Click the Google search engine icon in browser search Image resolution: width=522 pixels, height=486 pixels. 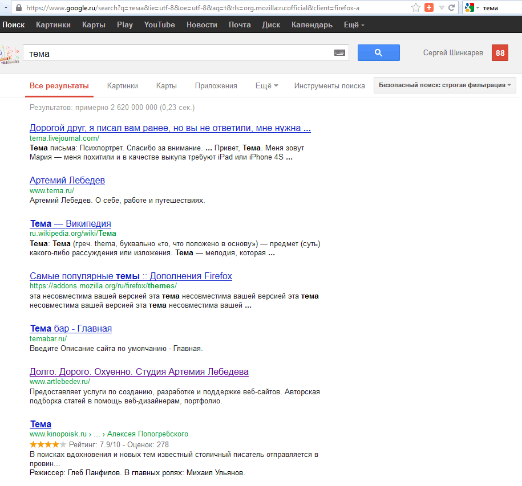coord(470,8)
